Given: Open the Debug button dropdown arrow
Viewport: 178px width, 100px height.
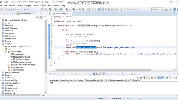Looking at the screenshot, I should coord(58,9).
